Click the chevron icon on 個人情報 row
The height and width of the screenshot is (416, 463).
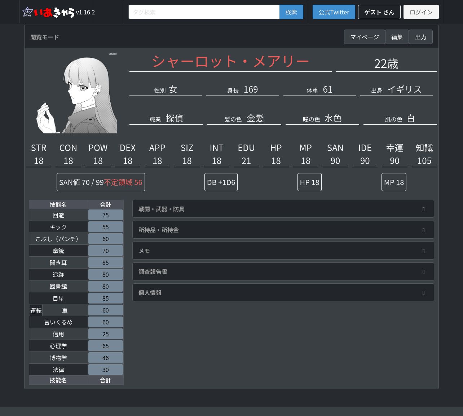[x=423, y=293]
